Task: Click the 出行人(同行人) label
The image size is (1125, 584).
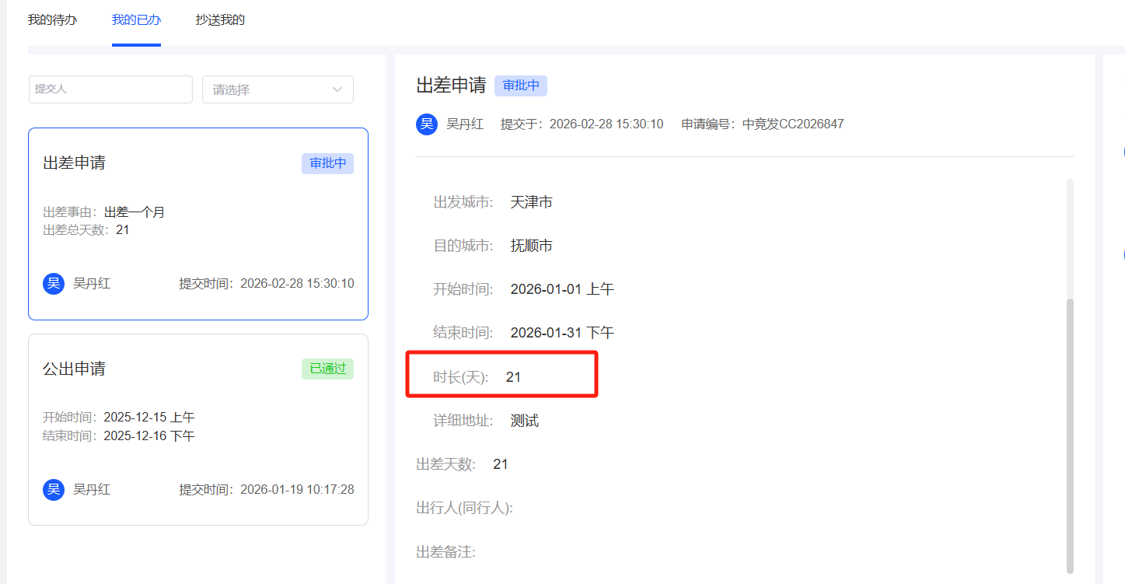Action: (x=465, y=508)
